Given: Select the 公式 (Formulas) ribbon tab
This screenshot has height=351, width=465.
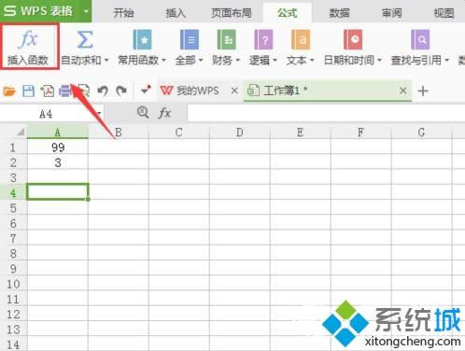Looking at the screenshot, I should (288, 13).
